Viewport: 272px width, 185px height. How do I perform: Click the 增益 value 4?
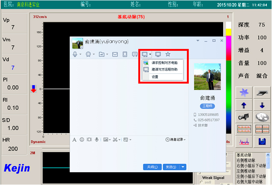(262, 50)
